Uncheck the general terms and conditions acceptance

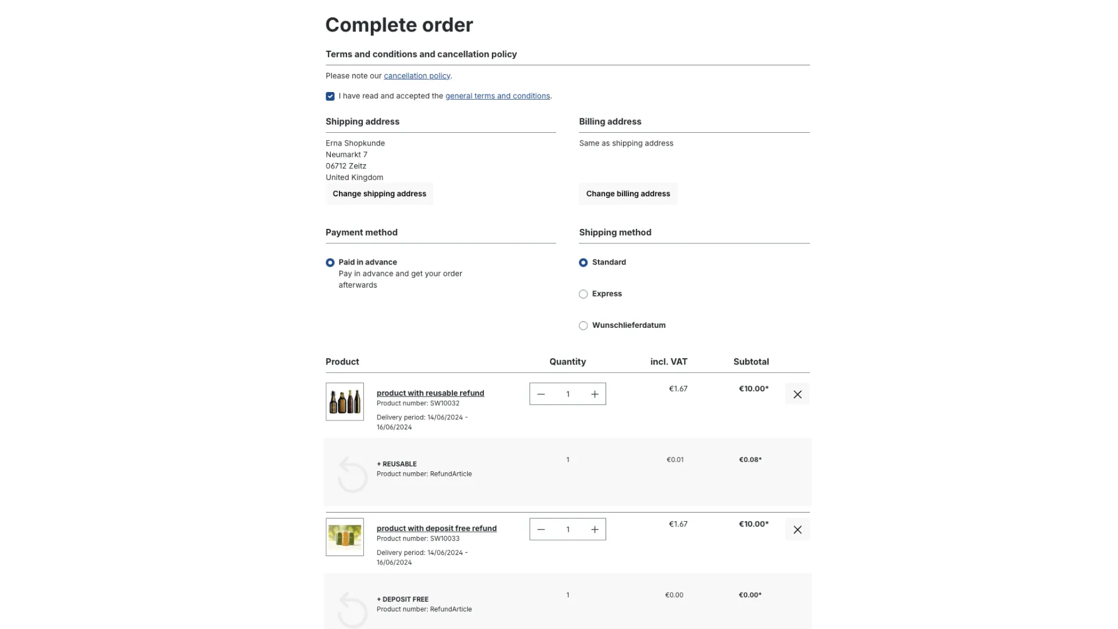coord(330,96)
